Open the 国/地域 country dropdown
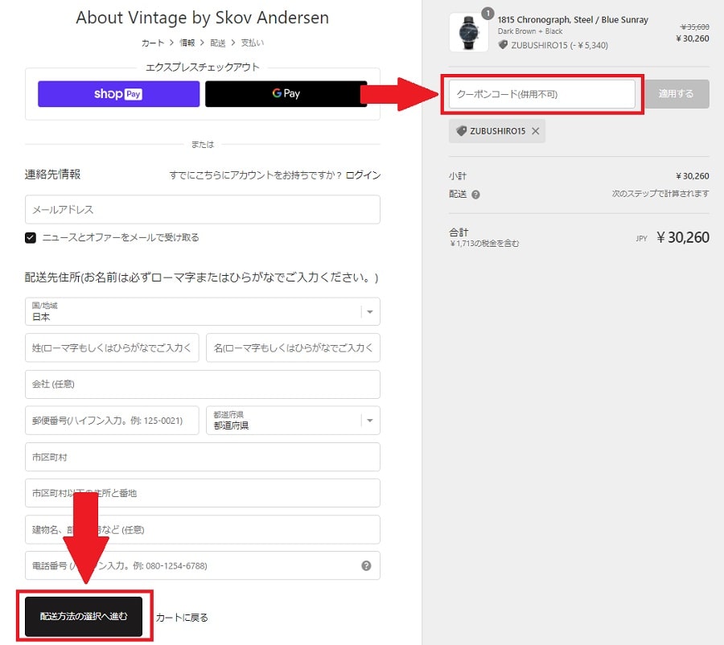Image resolution: width=724 pixels, height=645 pixels. [203, 312]
